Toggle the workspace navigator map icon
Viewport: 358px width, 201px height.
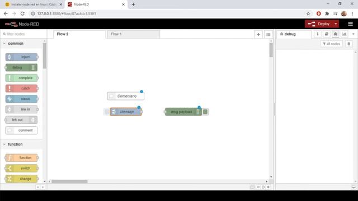point(252,187)
